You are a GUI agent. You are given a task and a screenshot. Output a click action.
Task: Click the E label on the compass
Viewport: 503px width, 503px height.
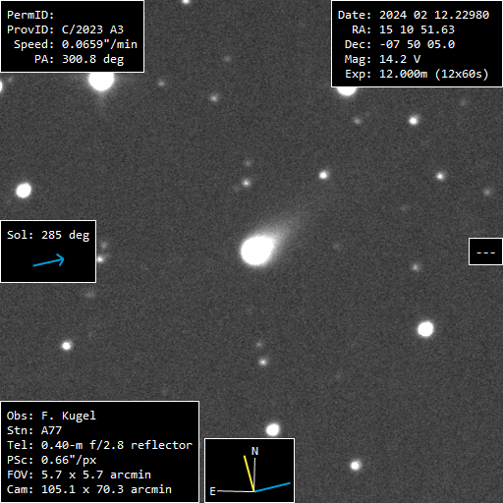pyautogui.click(x=212, y=491)
